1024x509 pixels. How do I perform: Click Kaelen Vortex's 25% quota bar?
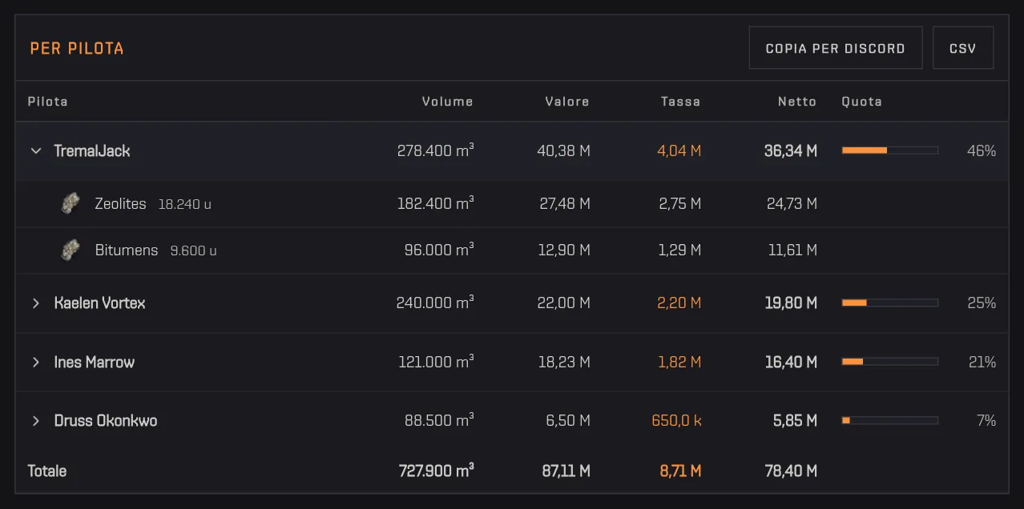tap(889, 303)
